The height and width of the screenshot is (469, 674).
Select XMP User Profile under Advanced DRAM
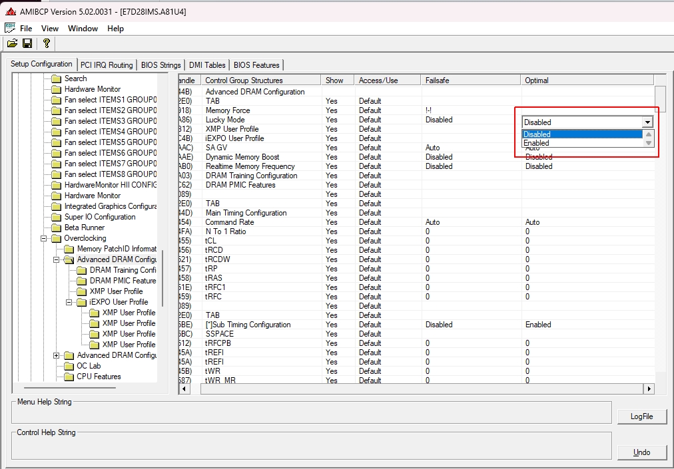[x=116, y=291]
